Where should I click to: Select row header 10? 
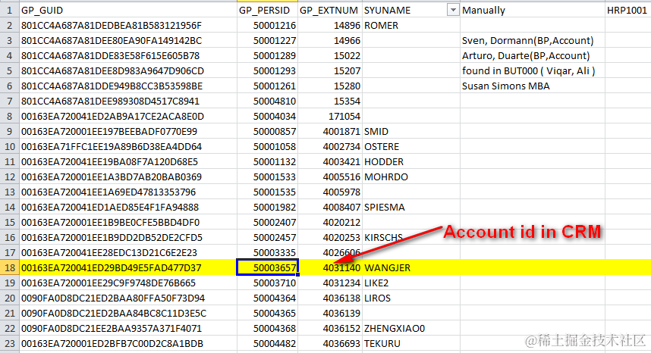[10, 147]
